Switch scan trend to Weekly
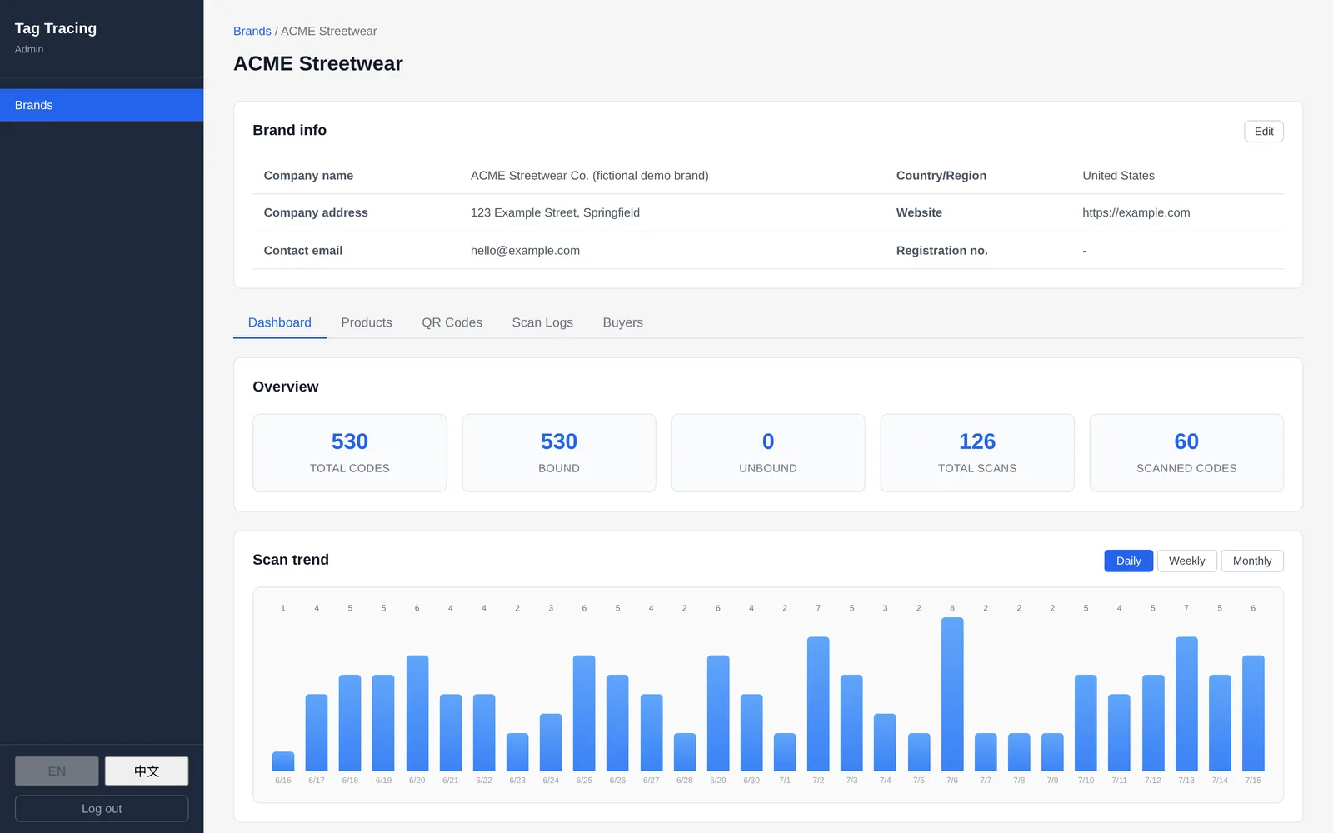1333x833 pixels. 1186,561
